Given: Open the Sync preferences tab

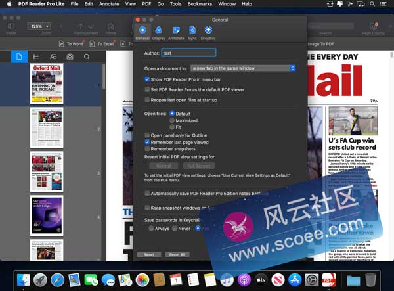Looking at the screenshot, I should [x=192, y=33].
